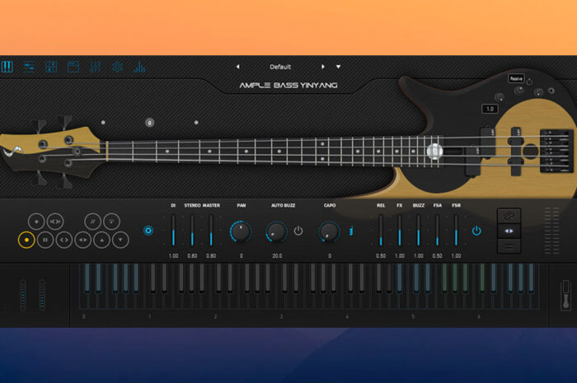Adjust the FSR slider
Image resolution: width=577 pixels, height=383 pixels.
456,231
